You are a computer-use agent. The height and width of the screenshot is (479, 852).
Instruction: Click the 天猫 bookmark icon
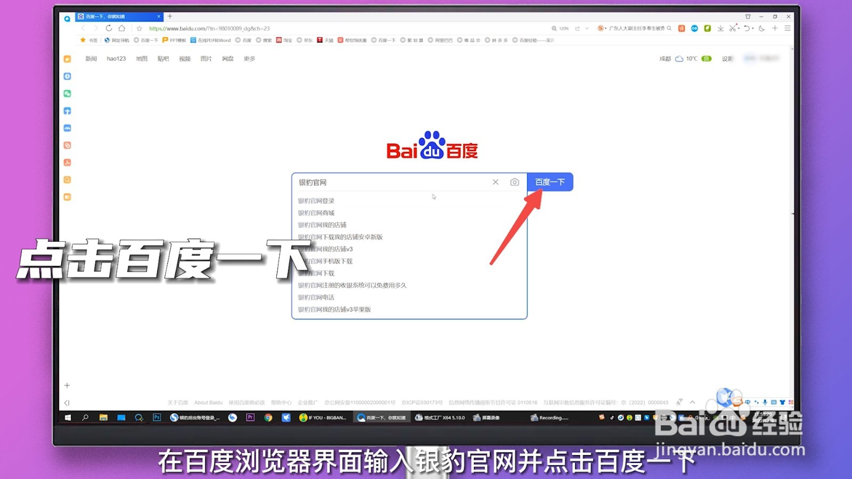pyautogui.click(x=320, y=40)
